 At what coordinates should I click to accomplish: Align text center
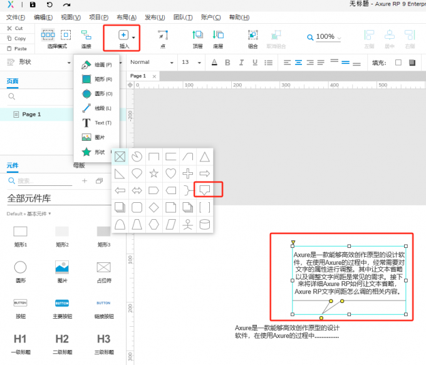pos(299,63)
